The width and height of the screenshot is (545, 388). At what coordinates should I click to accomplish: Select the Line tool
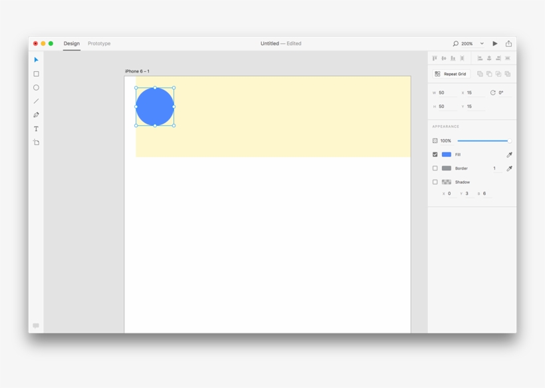tap(36, 100)
